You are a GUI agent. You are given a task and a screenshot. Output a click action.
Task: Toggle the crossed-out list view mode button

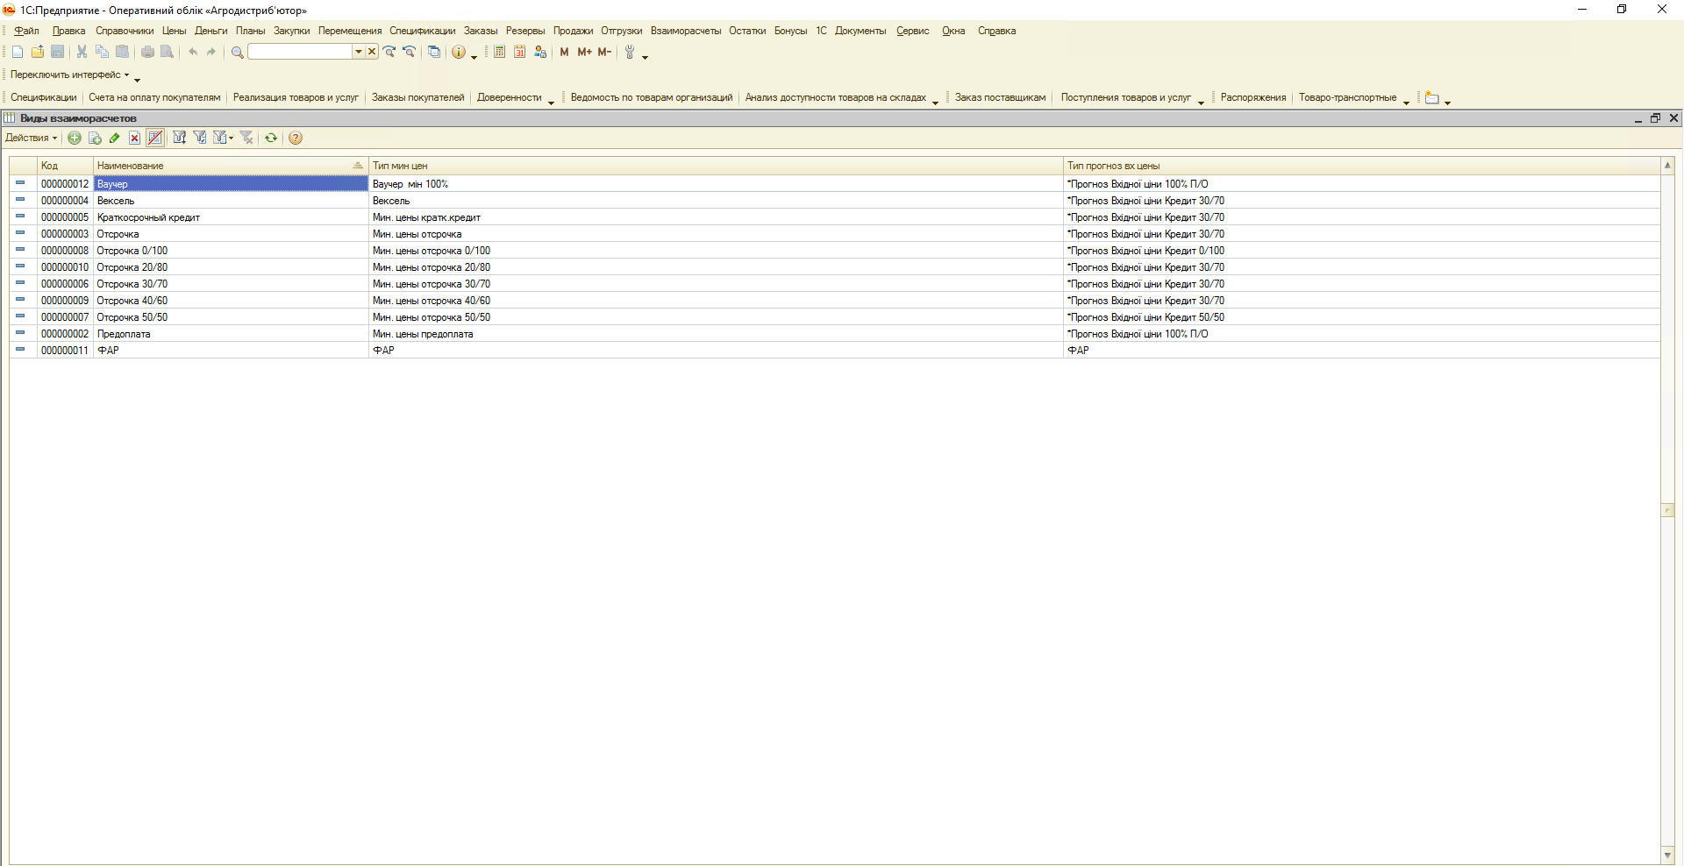155,138
